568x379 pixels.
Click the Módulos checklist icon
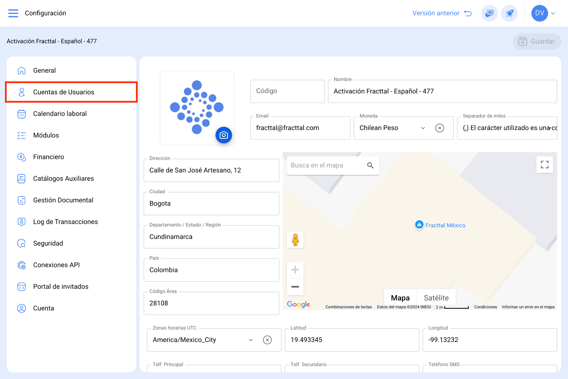[x=22, y=135]
